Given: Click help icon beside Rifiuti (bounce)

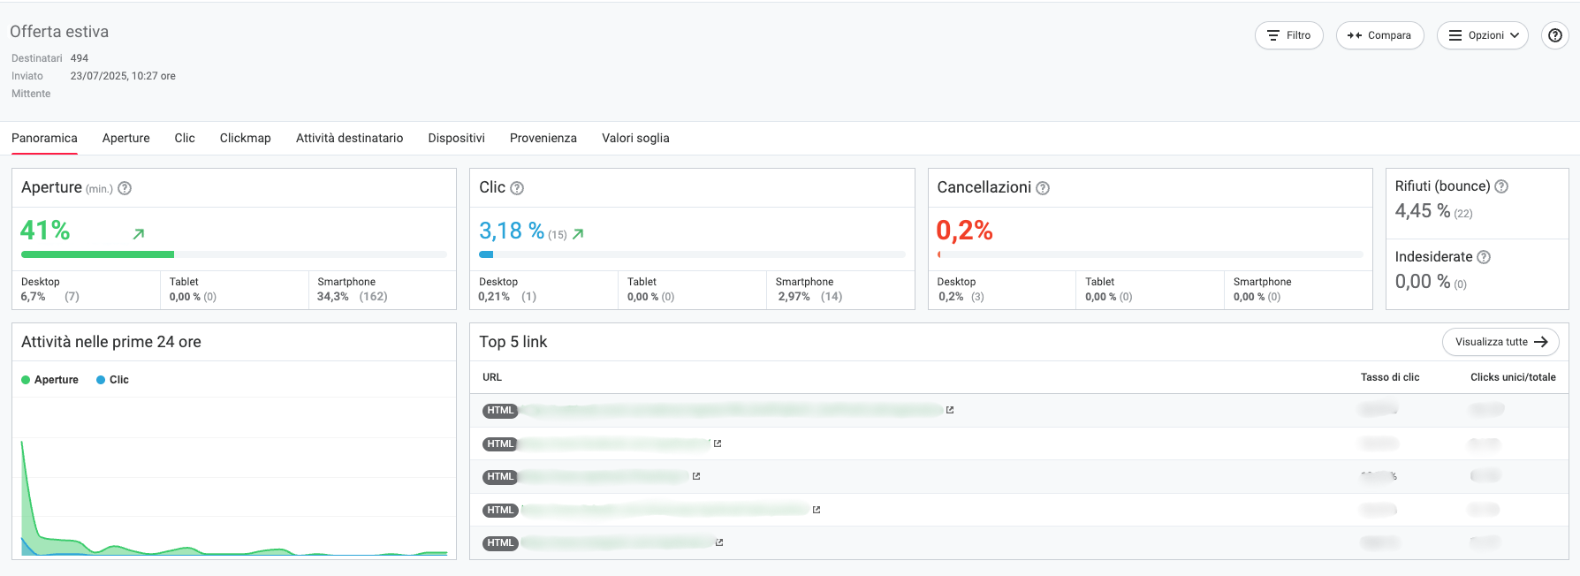Looking at the screenshot, I should click(x=1501, y=186).
